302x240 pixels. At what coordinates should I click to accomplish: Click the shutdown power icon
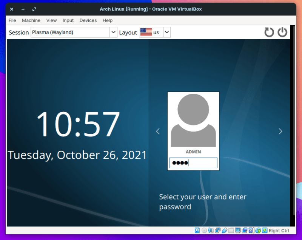point(282,32)
